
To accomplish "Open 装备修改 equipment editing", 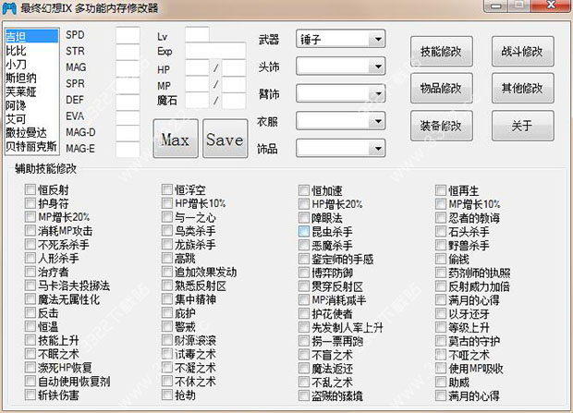I will (x=442, y=126).
